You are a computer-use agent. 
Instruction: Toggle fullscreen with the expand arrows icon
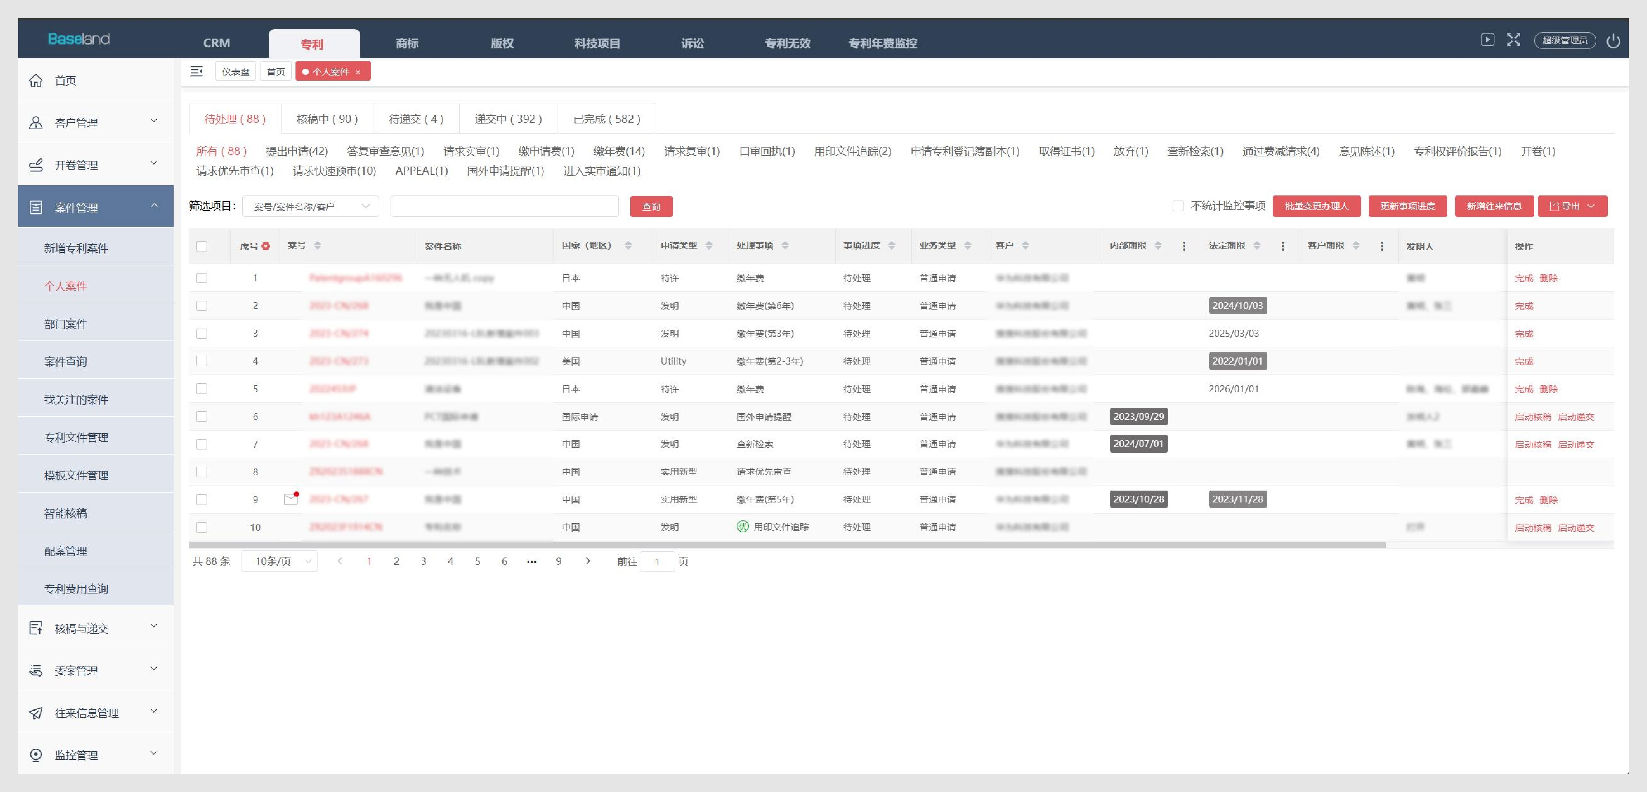click(1513, 40)
